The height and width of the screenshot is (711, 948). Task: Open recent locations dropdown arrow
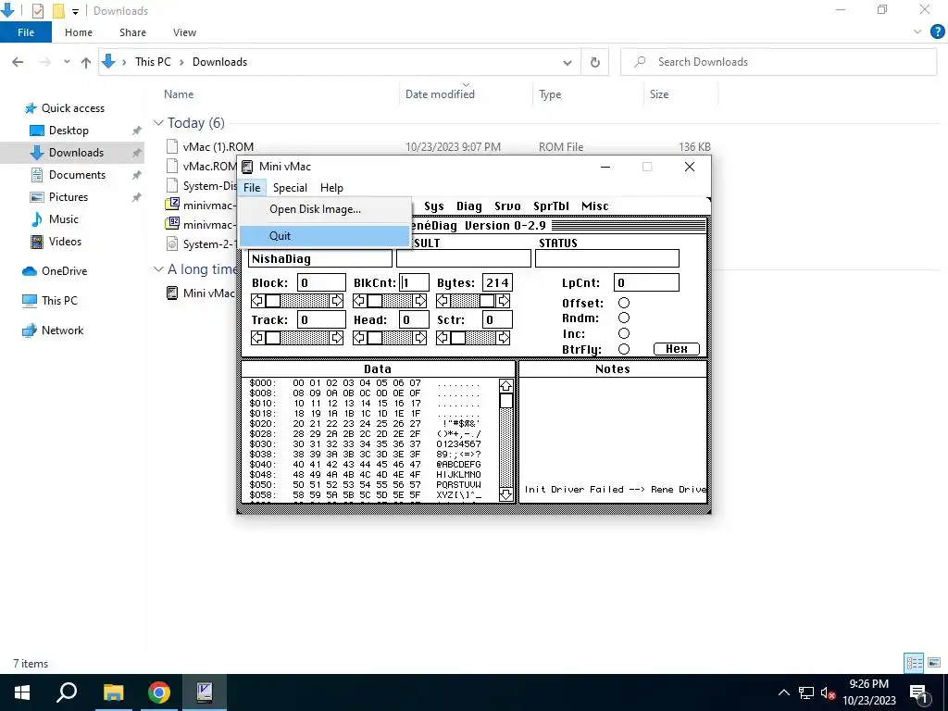(67, 62)
